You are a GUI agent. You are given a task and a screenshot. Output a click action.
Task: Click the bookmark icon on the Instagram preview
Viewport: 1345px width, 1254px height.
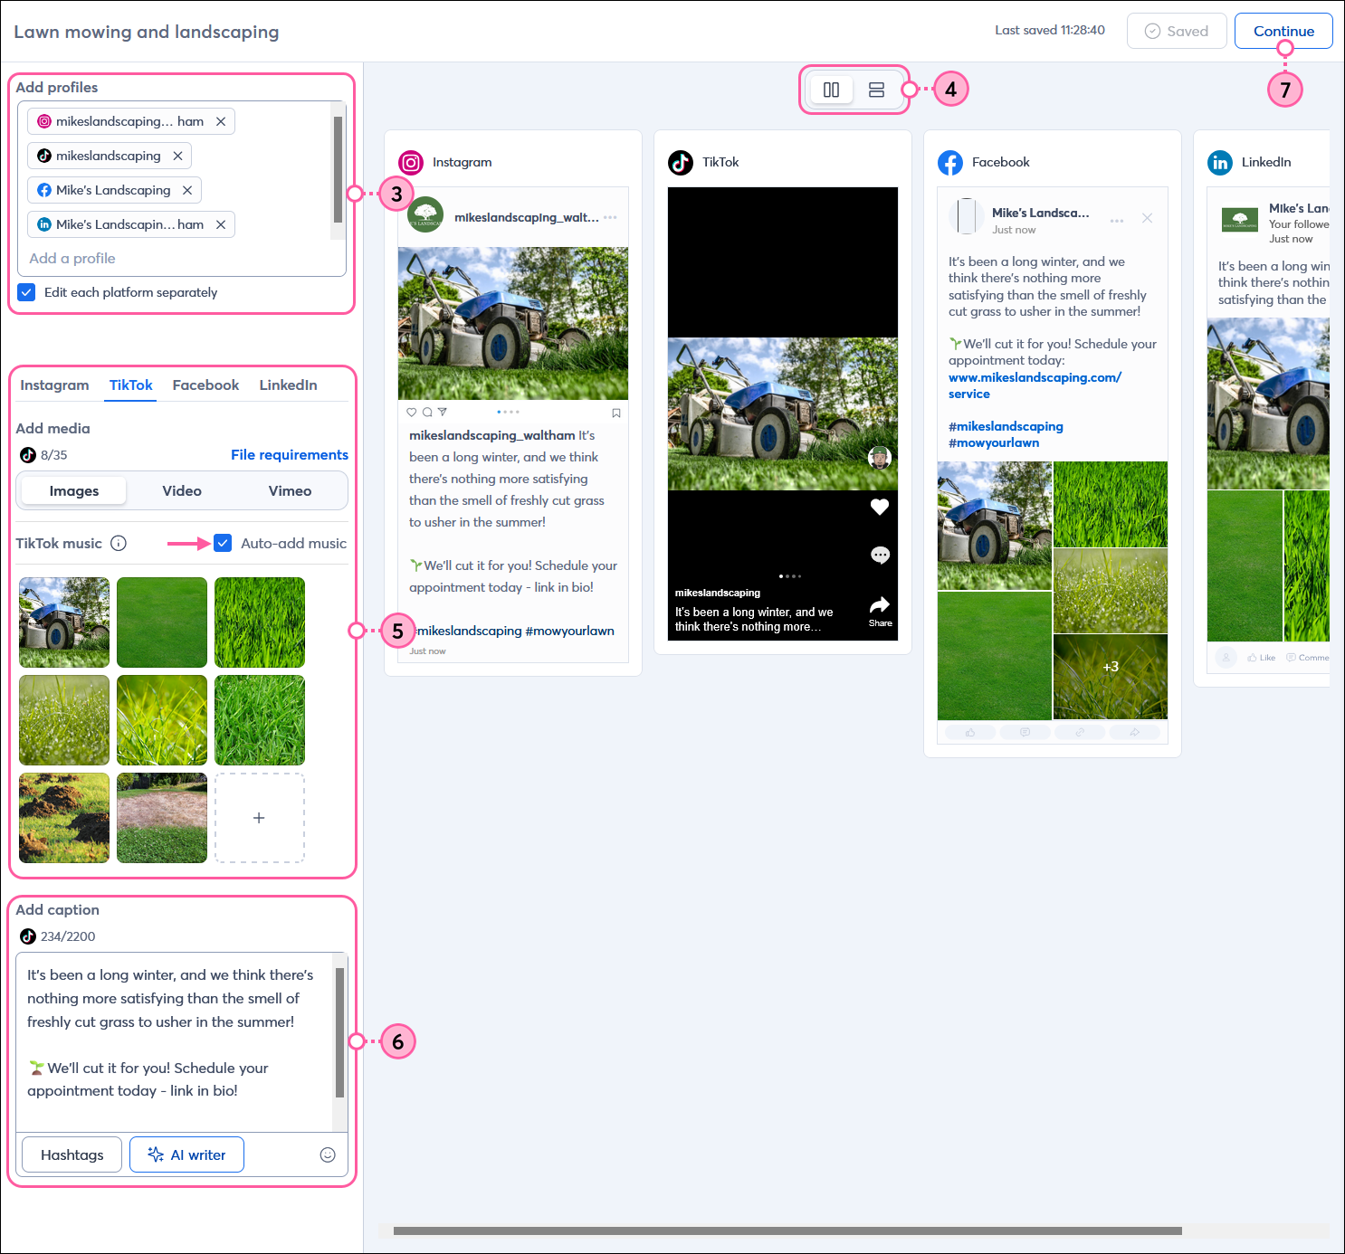[616, 412]
